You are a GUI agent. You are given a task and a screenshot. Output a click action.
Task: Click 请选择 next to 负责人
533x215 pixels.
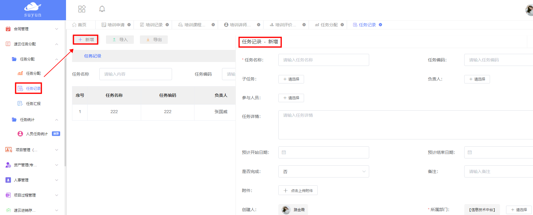tap(477, 79)
